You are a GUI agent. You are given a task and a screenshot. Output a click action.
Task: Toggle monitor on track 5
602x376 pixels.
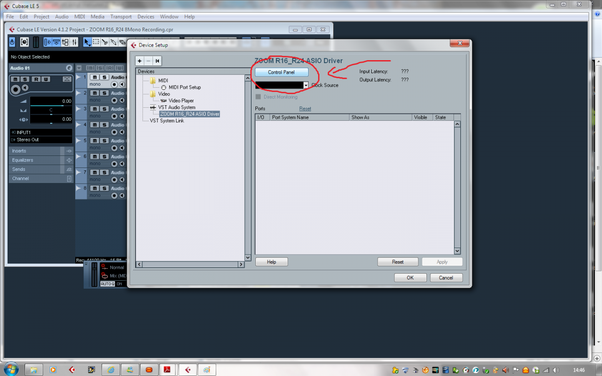[122, 148]
